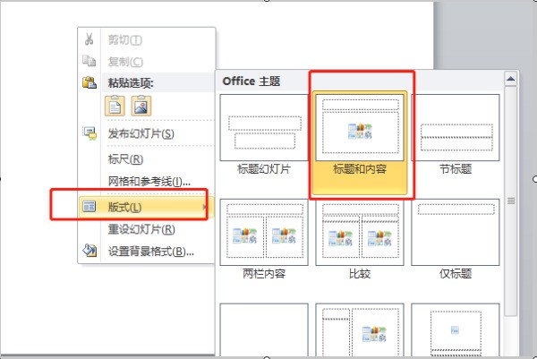Select the 标题和内容 layout thumbnail
The height and width of the screenshot is (359, 537).
tap(360, 127)
